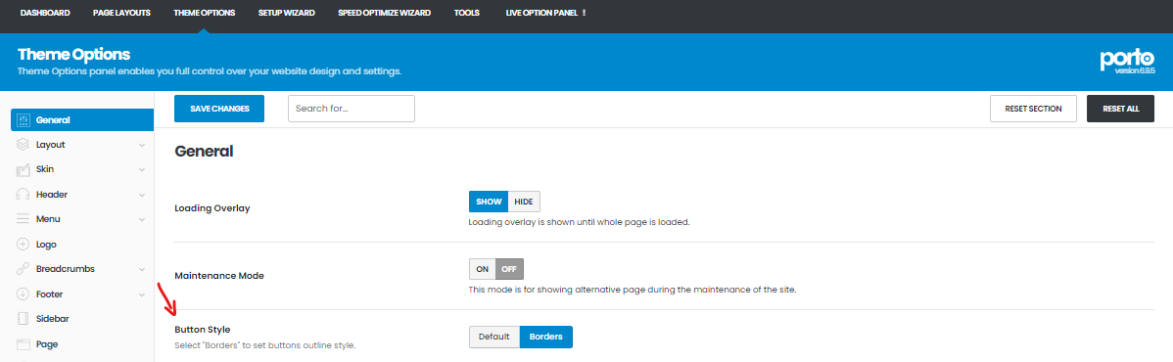Expand the Layout section chevron
This screenshot has width=1173, height=362.
pos(142,145)
